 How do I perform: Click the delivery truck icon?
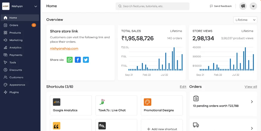(196, 125)
